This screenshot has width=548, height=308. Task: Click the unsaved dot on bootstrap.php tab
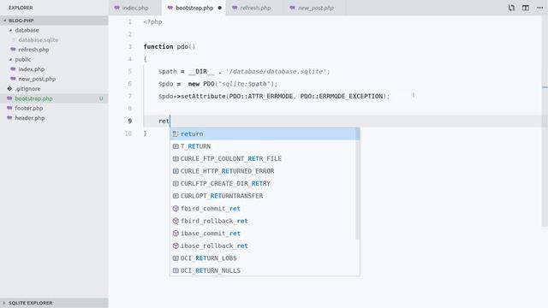[219, 8]
